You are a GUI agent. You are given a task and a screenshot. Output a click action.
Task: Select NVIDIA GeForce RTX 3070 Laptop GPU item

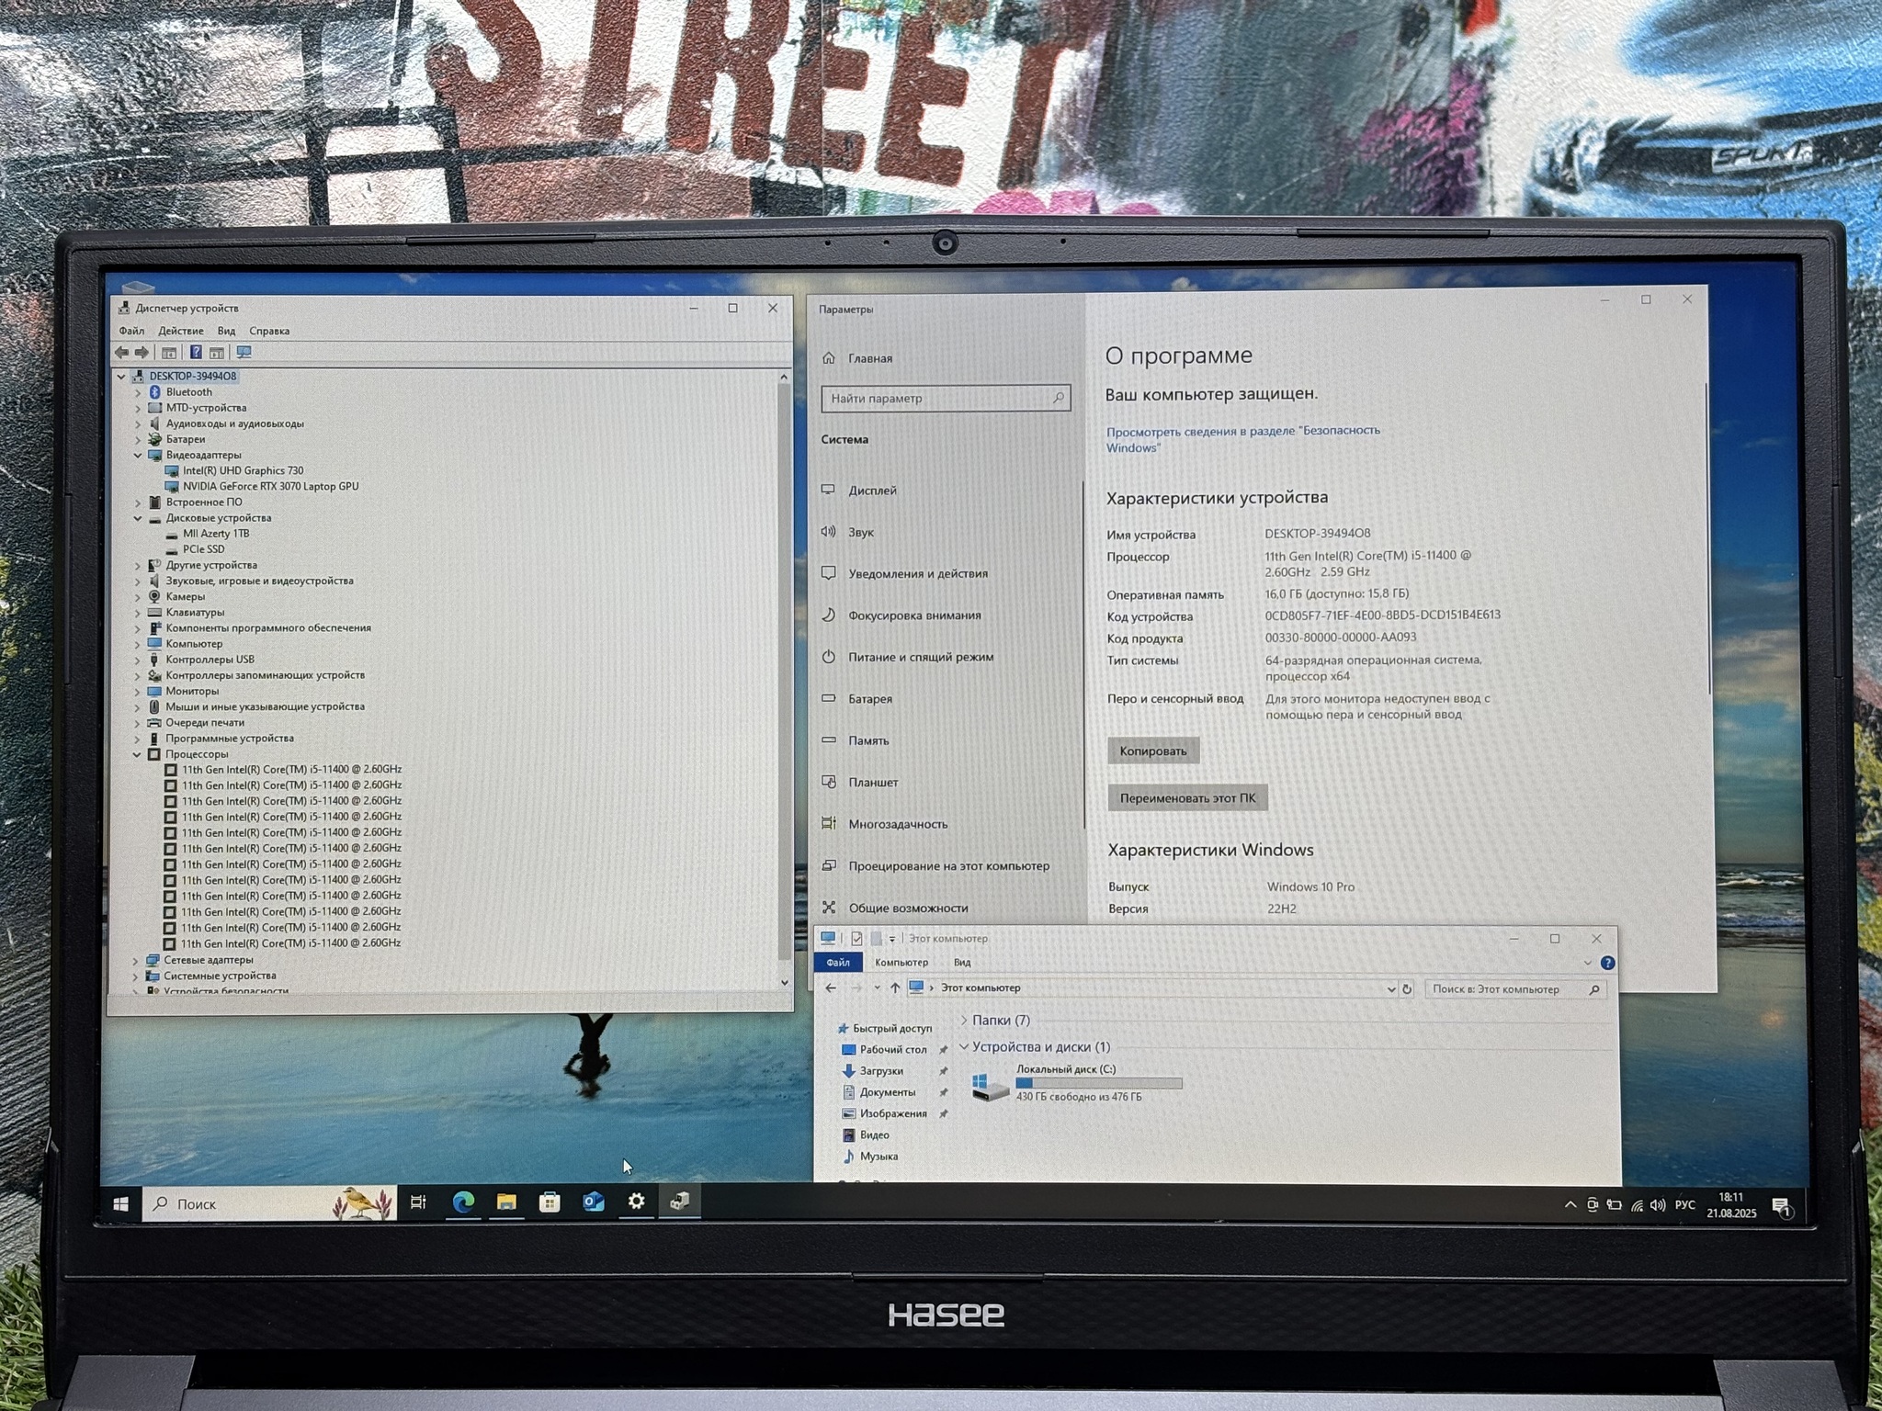(270, 486)
